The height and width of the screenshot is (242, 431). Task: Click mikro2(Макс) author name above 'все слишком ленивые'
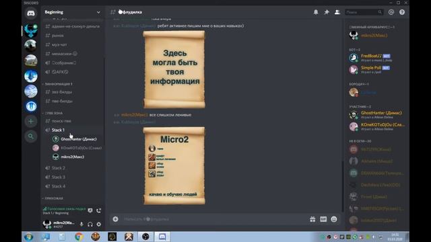134,115
